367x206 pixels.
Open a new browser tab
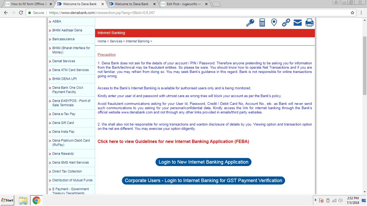(x=216, y=4)
